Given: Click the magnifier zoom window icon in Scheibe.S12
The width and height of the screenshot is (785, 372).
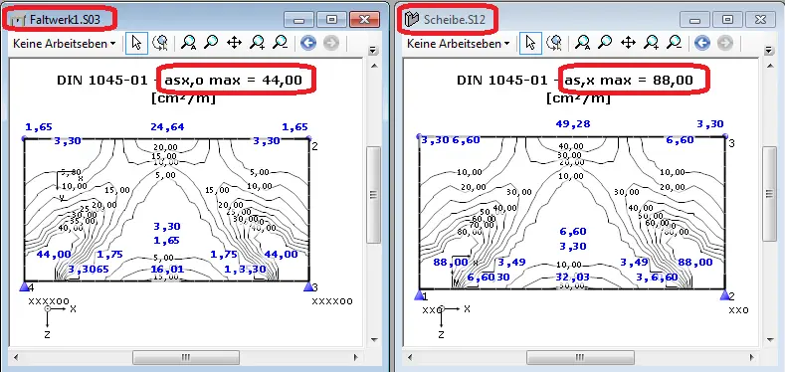Looking at the screenshot, I should click(605, 43).
